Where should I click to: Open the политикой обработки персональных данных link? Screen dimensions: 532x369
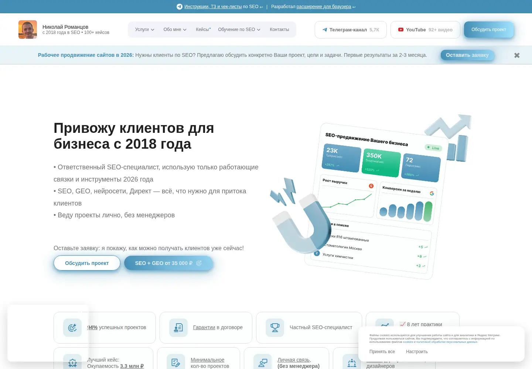[447, 342]
